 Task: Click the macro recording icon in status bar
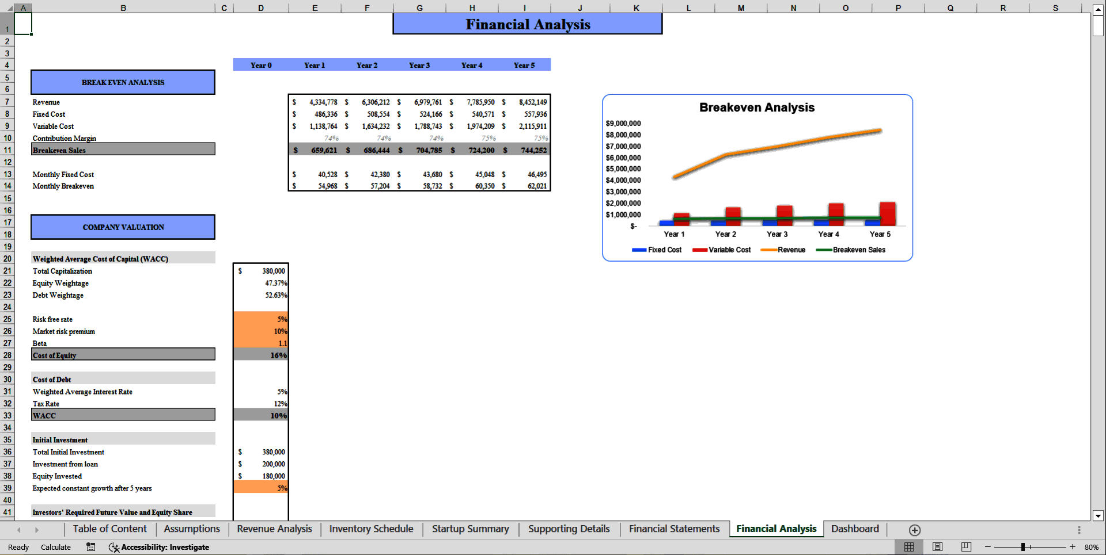[x=90, y=547]
